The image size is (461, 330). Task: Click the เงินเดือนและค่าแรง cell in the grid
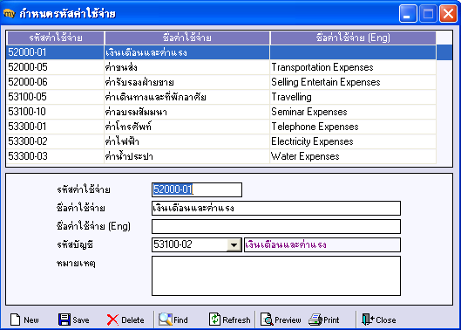187,52
